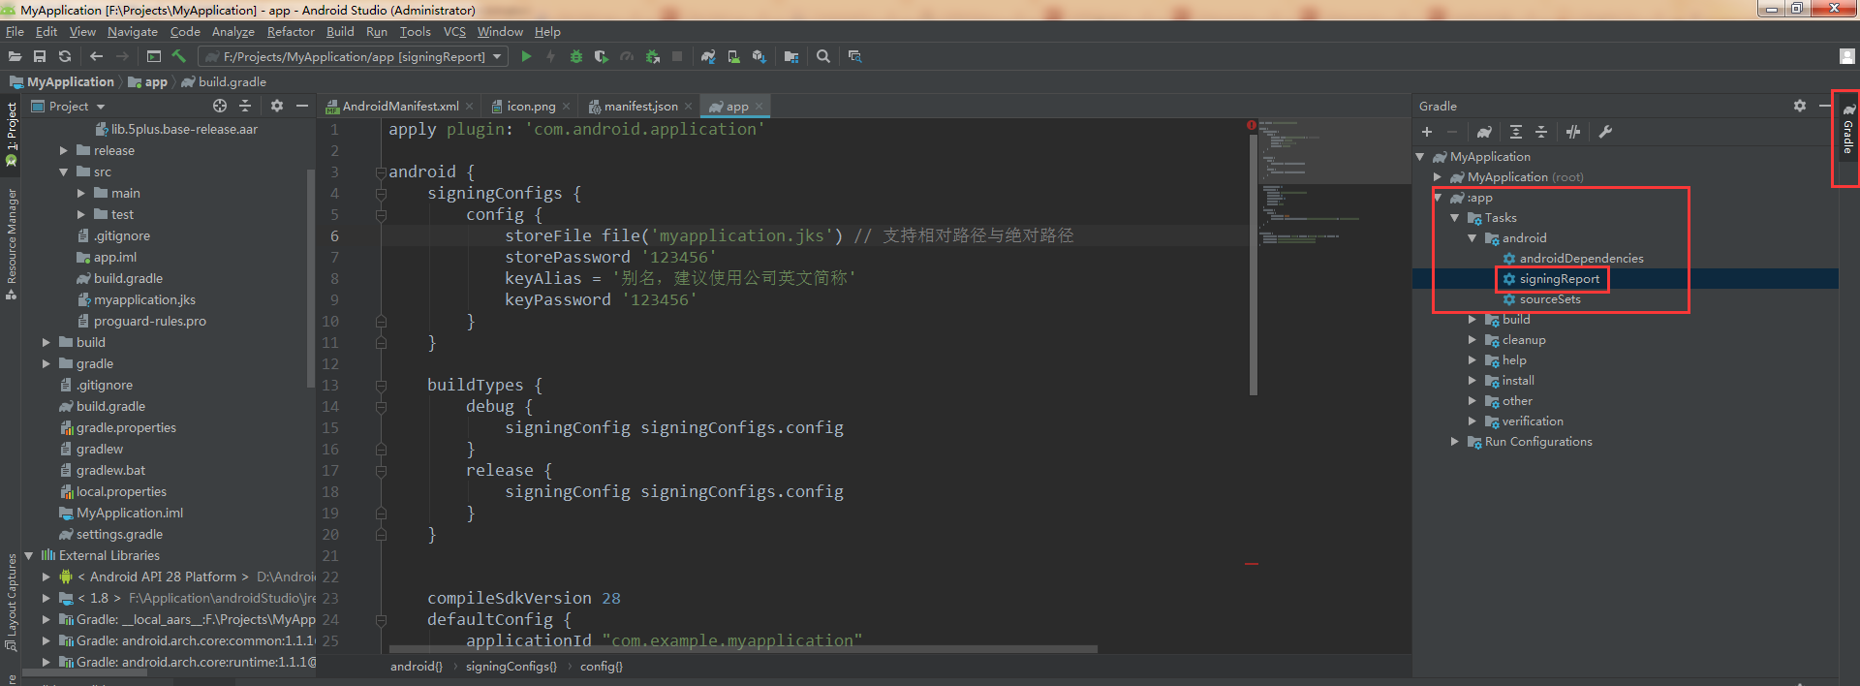Viewport: 1860px width, 686px height.
Task: Expand the main folder in Project tree
Action: point(81,193)
